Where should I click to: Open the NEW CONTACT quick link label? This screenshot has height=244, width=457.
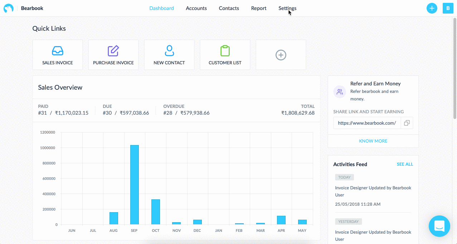point(169,63)
